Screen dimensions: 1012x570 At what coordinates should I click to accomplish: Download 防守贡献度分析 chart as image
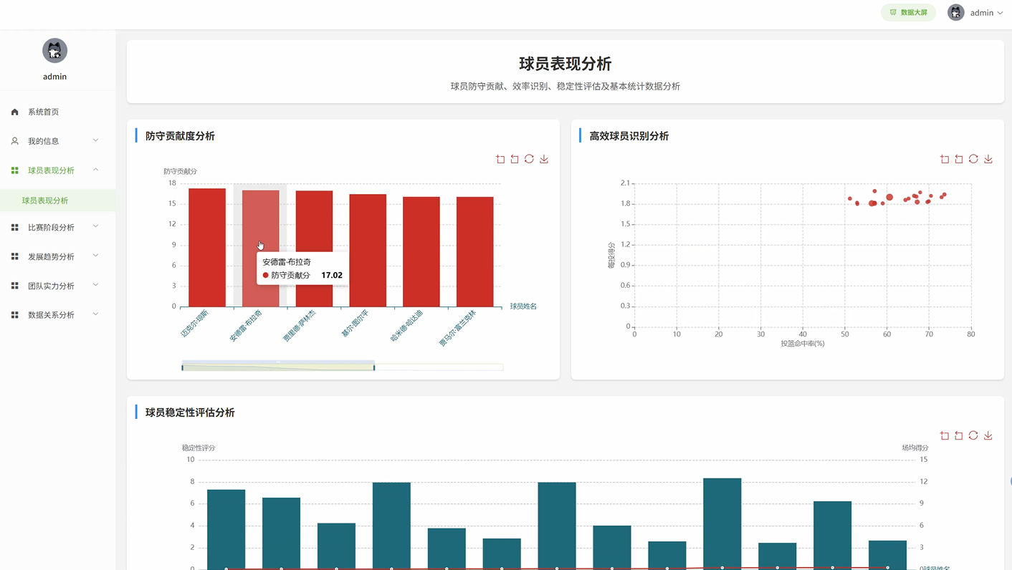coord(544,159)
